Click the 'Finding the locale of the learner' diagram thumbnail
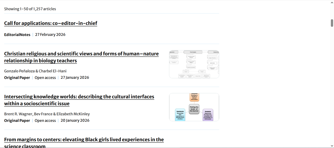 pyautogui.click(x=194, y=107)
